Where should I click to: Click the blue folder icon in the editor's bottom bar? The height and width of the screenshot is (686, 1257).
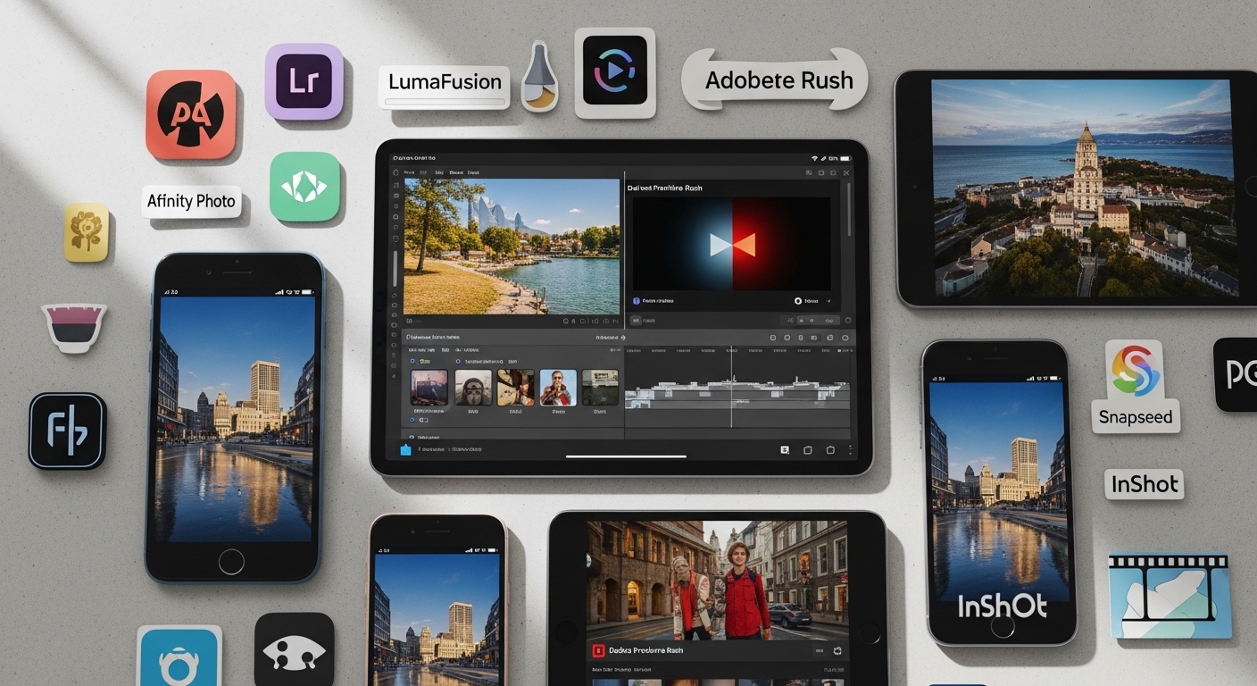pos(405,449)
